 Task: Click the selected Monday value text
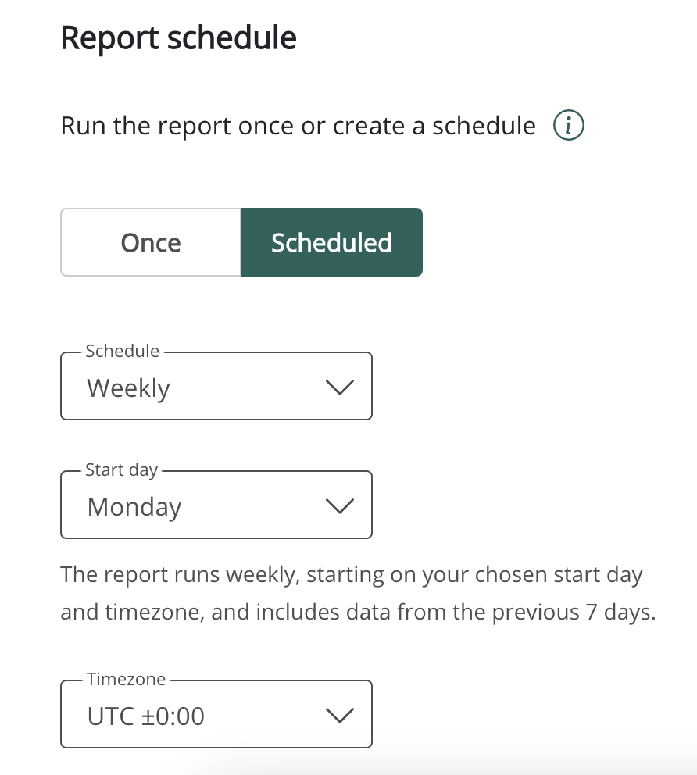(134, 507)
